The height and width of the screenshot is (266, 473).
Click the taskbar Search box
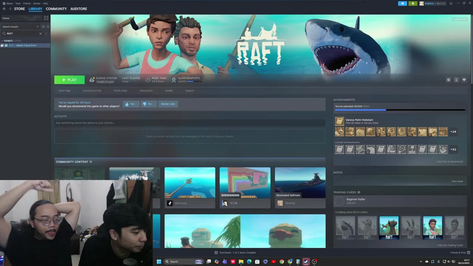pyautogui.click(x=184, y=262)
